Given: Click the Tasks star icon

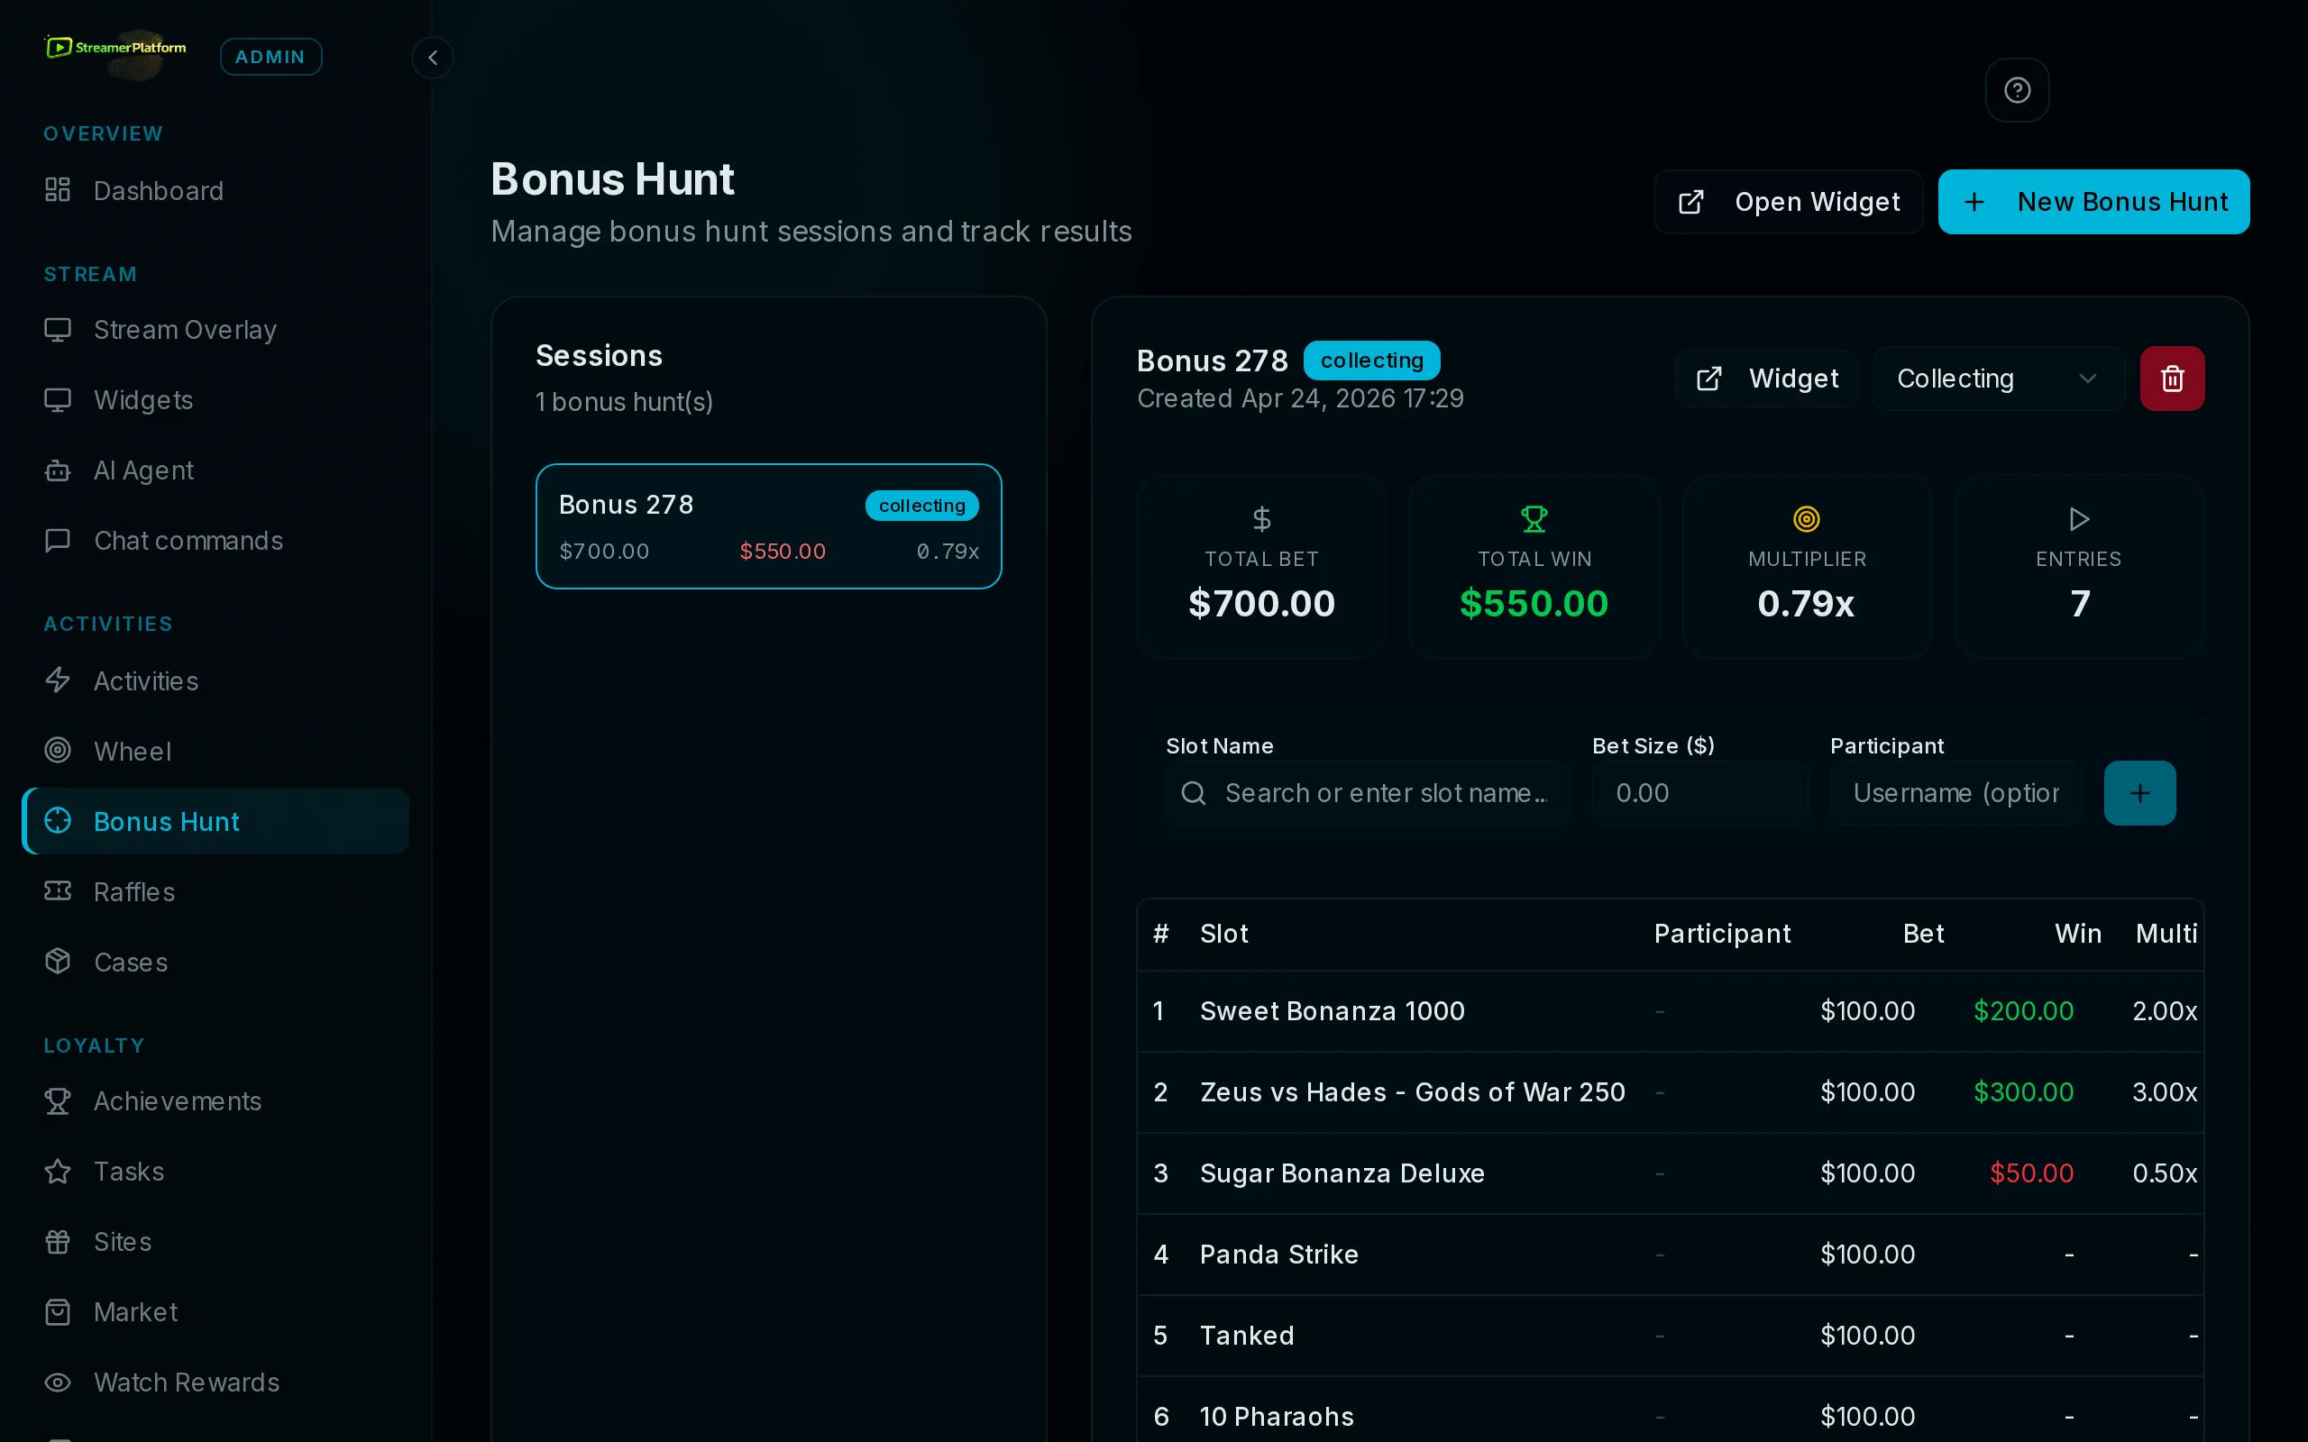Looking at the screenshot, I should (59, 1171).
